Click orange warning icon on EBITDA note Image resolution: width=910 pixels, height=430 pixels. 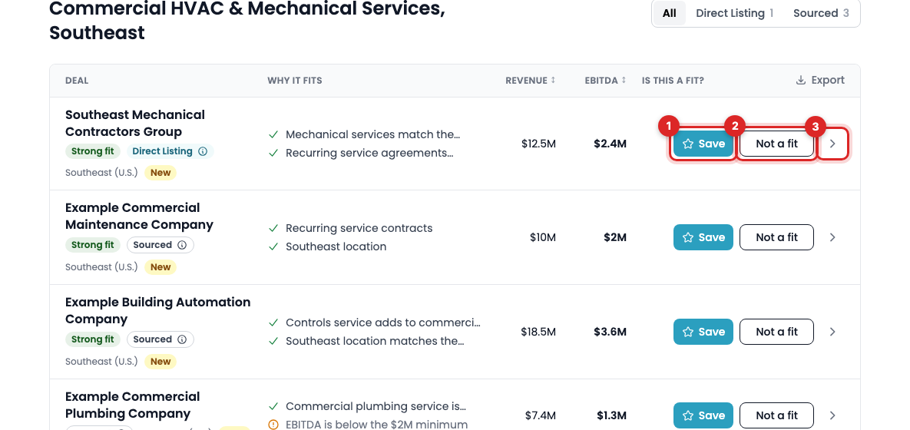click(x=273, y=425)
